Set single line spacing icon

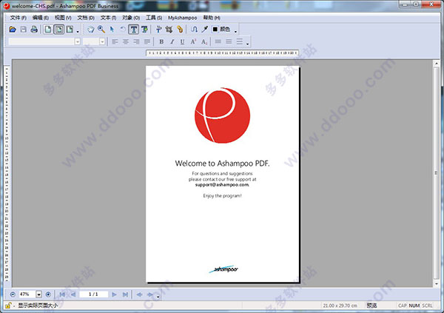coord(218,41)
